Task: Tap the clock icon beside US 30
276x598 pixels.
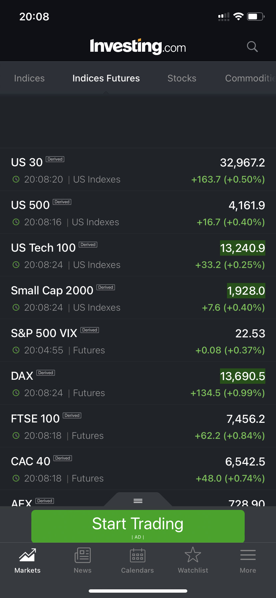Action: click(16, 179)
